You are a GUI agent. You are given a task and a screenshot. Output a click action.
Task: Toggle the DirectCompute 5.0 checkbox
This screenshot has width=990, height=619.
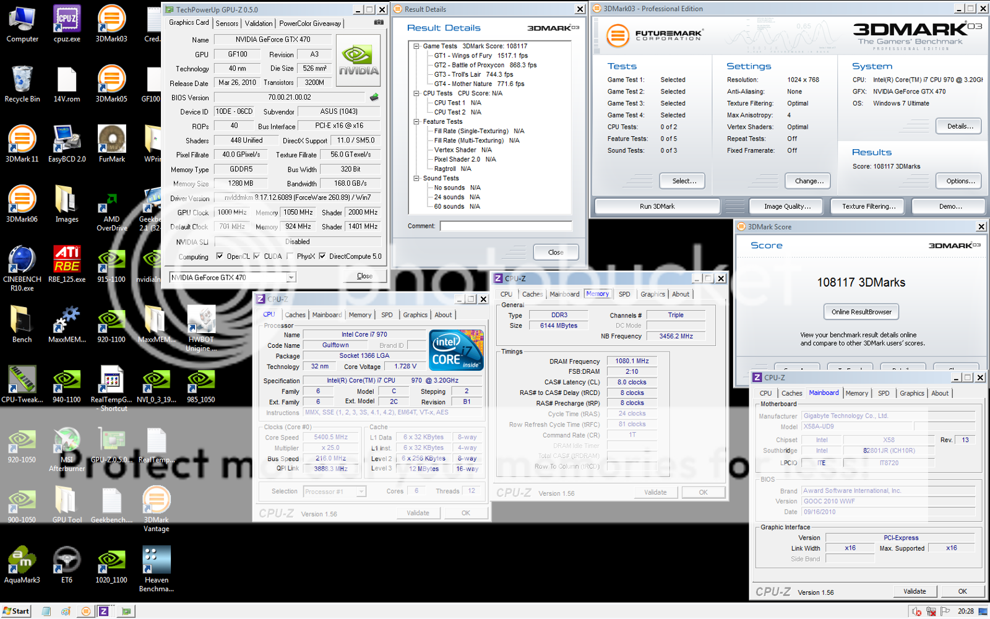tap(322, 256)
